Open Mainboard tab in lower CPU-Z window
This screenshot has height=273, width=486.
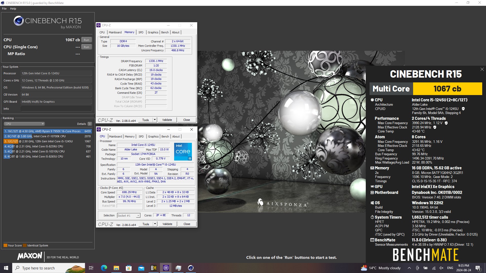tap(115, 136)
